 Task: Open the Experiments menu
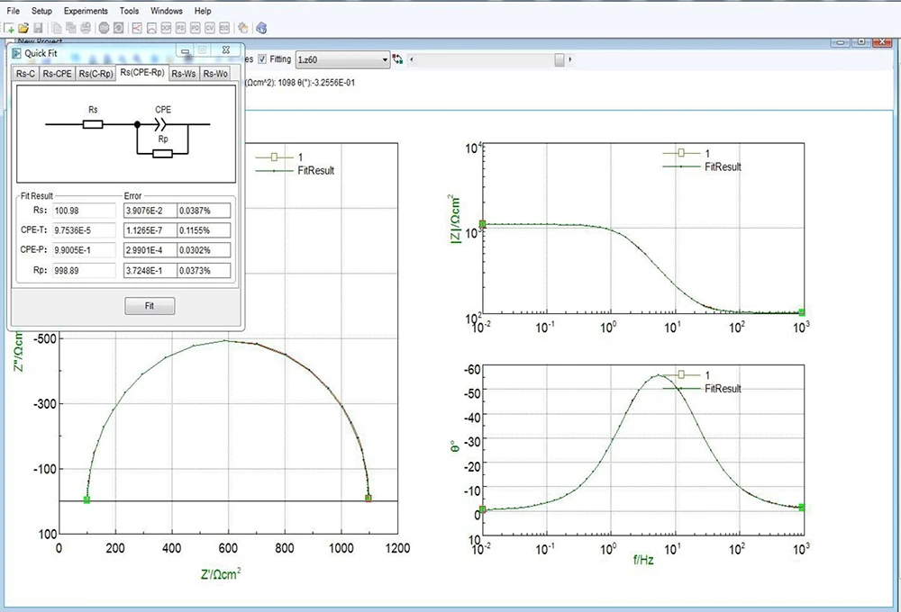coord(86,11)
